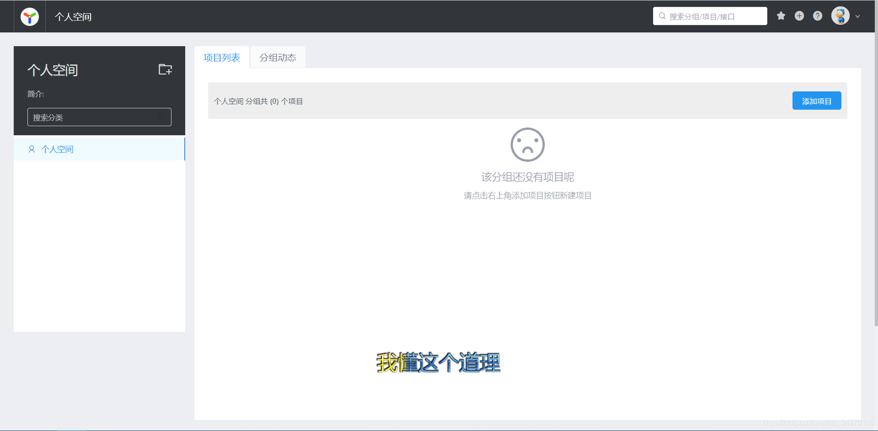Viewport: 878px width, 431px height.
Task: Open the starred projects via star icon
Action: pos(781,16)
